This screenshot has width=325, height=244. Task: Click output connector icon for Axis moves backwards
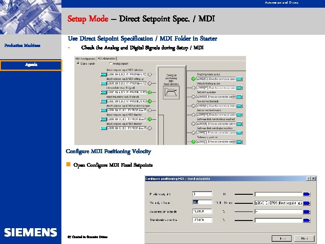239,115
